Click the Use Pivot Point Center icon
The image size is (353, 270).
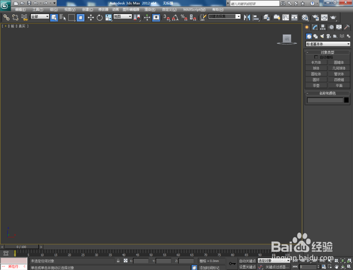[137, 18]
